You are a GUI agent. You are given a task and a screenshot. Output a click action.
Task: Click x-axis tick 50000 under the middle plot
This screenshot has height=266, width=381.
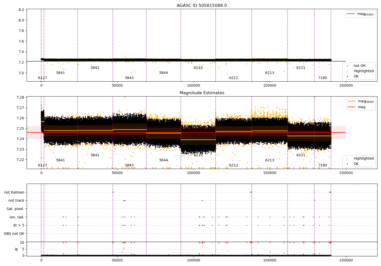click(x=117, y=173)
